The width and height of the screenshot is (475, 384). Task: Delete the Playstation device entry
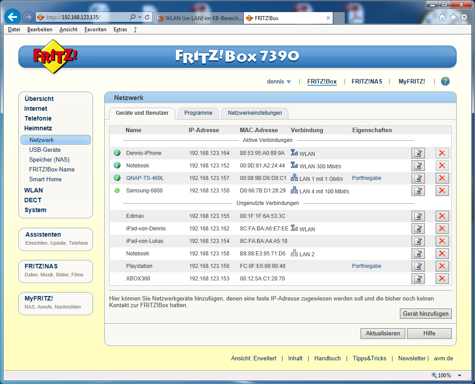[442, 266]
